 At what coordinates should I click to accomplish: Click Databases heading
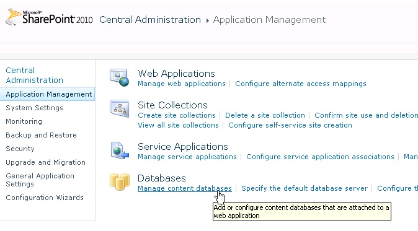[x=161, y=178]
